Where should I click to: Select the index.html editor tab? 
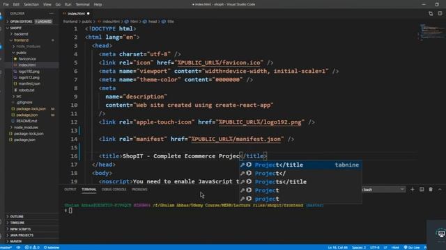(x=76, y=14)
